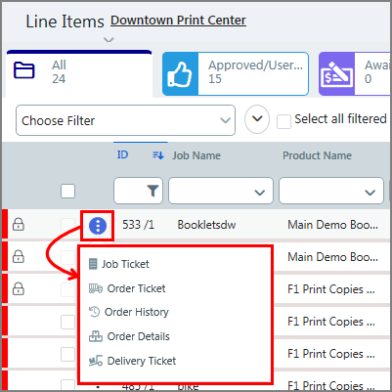Open the Choose Filter dropdown
The width and height of the screenshot is (392, 392).
point(125,120)
